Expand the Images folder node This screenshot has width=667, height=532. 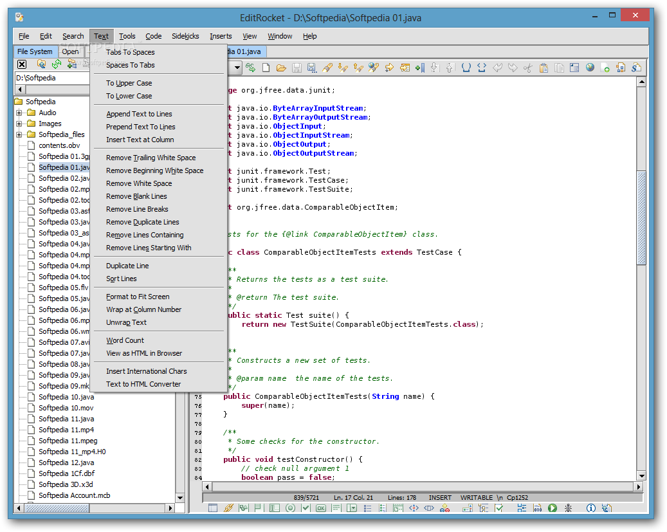pos(19,124)
